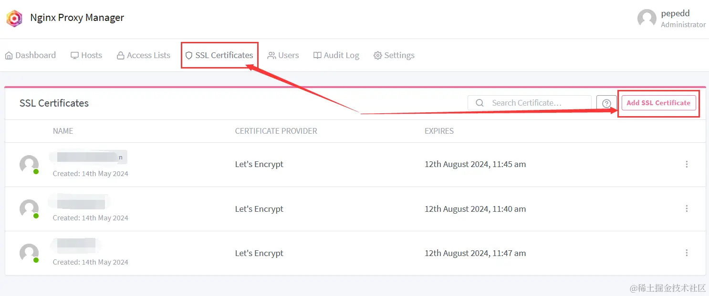Click expiry date 12th August 2024, 11:45 am
This screenshot has height=296, width=709.
pyautogui.click(x=475, y=164)
